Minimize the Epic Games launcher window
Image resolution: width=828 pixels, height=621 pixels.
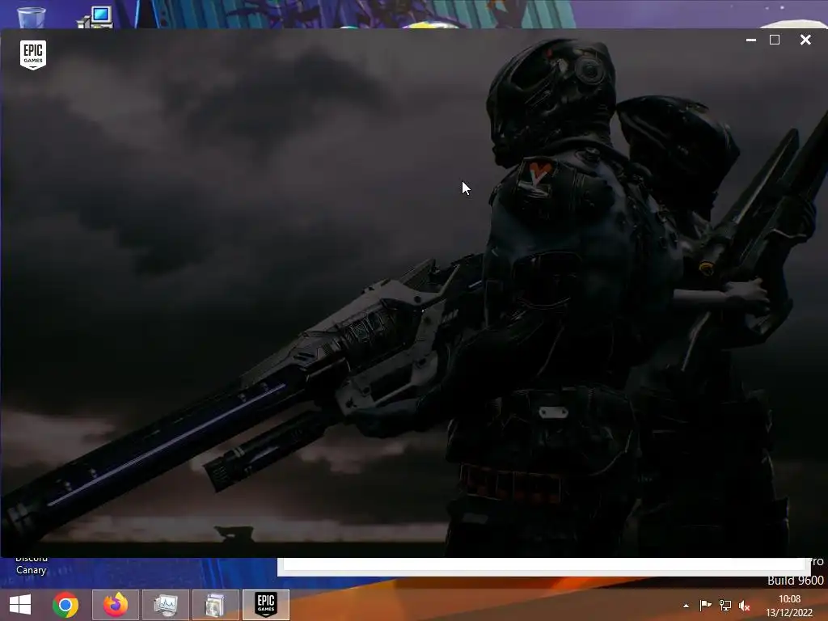pos(751,40)
